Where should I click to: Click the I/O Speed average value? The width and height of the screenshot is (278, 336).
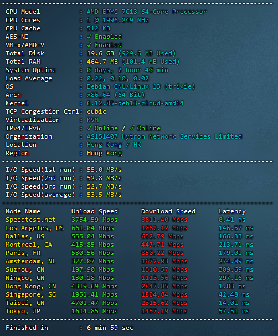(x=104, y=195)
